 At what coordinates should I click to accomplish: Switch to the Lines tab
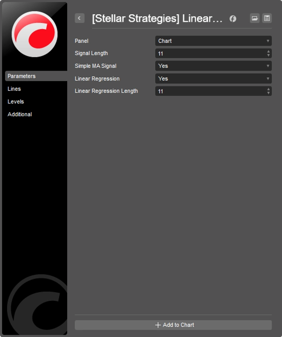point(14,89)
